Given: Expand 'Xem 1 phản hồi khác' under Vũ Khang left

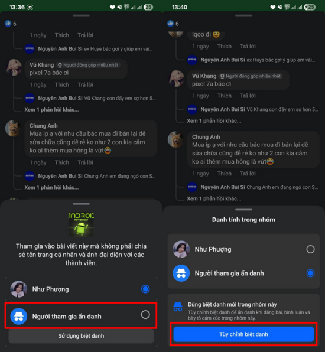Looking at the screenshot, I should [51, 110].
